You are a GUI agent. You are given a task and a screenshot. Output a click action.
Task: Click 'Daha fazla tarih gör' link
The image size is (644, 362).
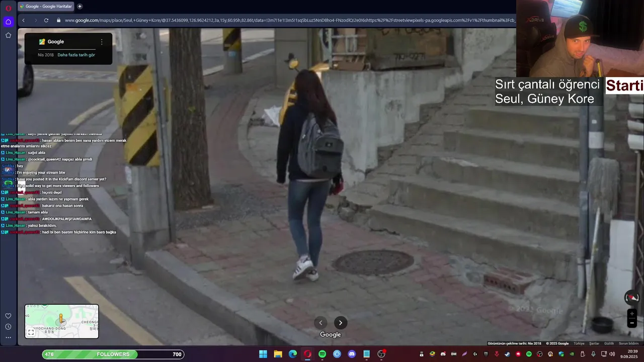coord(76,55)
